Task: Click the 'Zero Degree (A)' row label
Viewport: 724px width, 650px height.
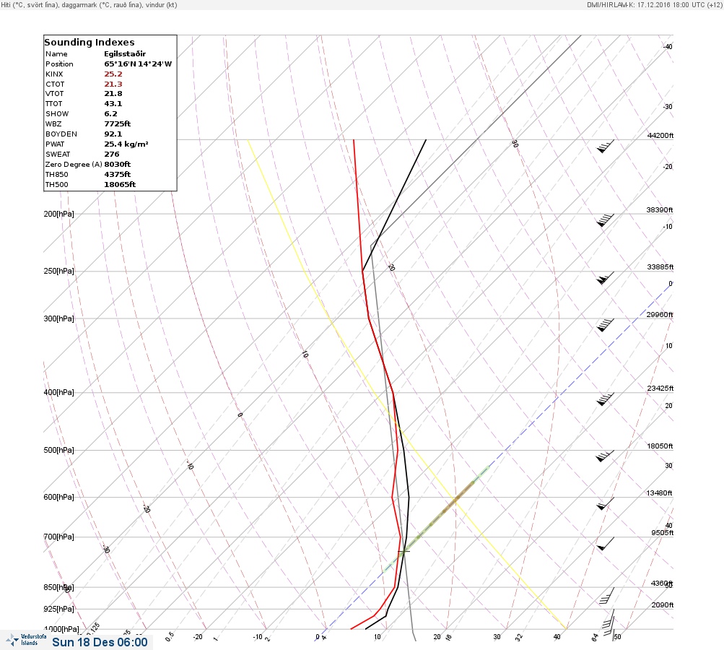Action: 74,165
